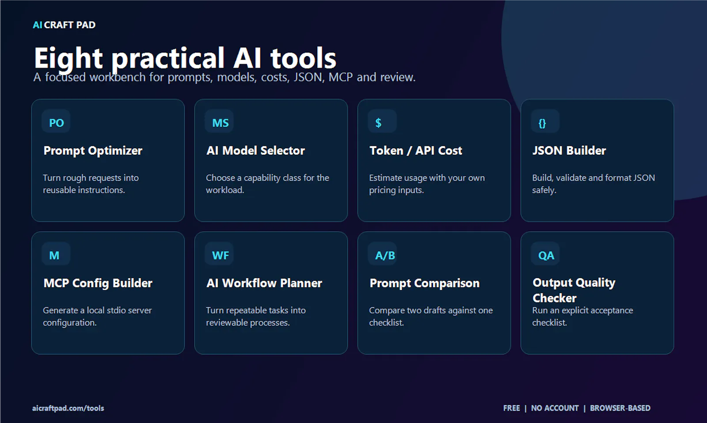Click 'Choose a capability class' description
This screenshot has height=423, width=707.
[x=267, y=184]
